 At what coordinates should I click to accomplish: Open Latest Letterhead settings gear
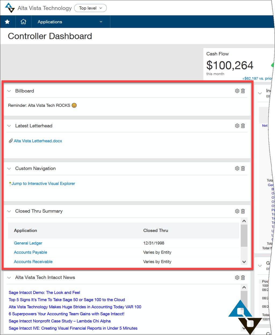coord(237,126)
